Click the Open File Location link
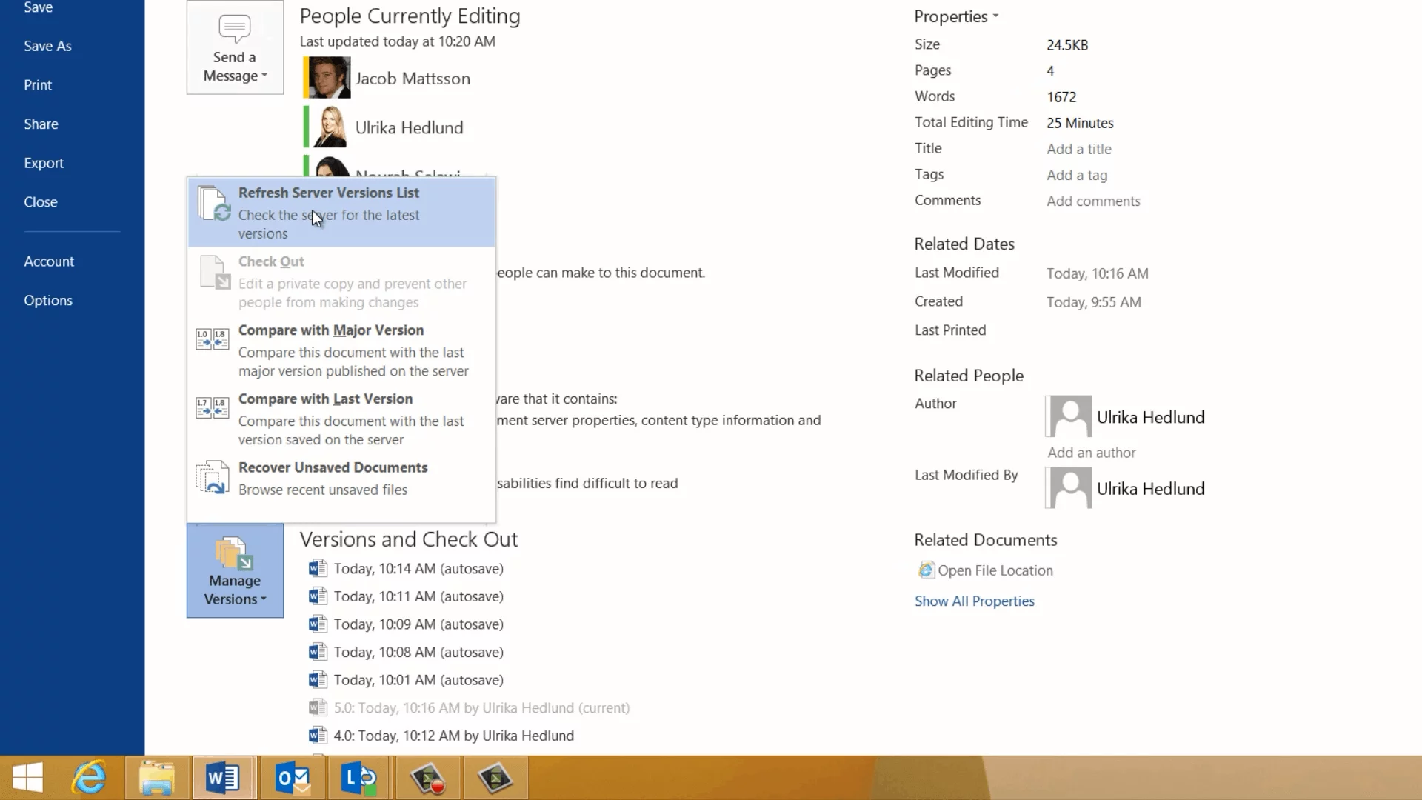Screen dimensions: 1422x800 coord(995,570)
